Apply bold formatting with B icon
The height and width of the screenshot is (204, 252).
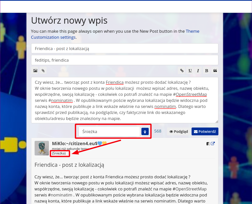click(207, 71)
